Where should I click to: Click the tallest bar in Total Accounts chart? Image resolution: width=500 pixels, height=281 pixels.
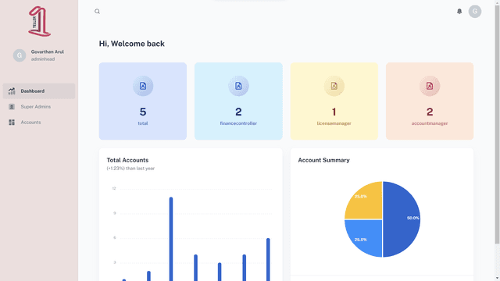(171, 239)
